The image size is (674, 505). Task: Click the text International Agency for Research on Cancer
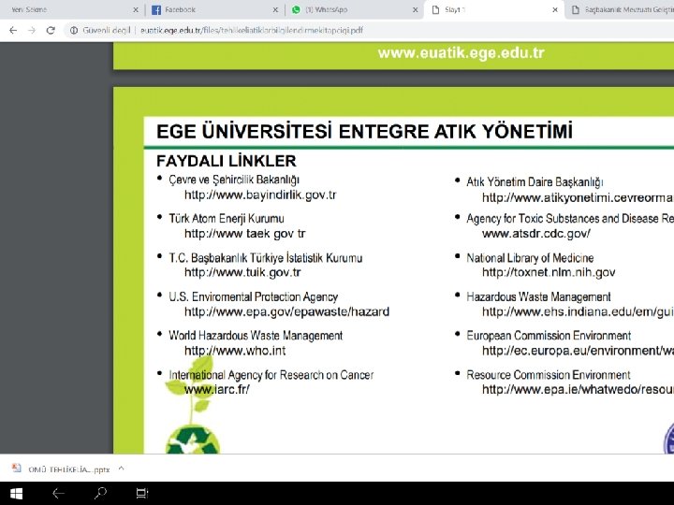tap(271, 375)
